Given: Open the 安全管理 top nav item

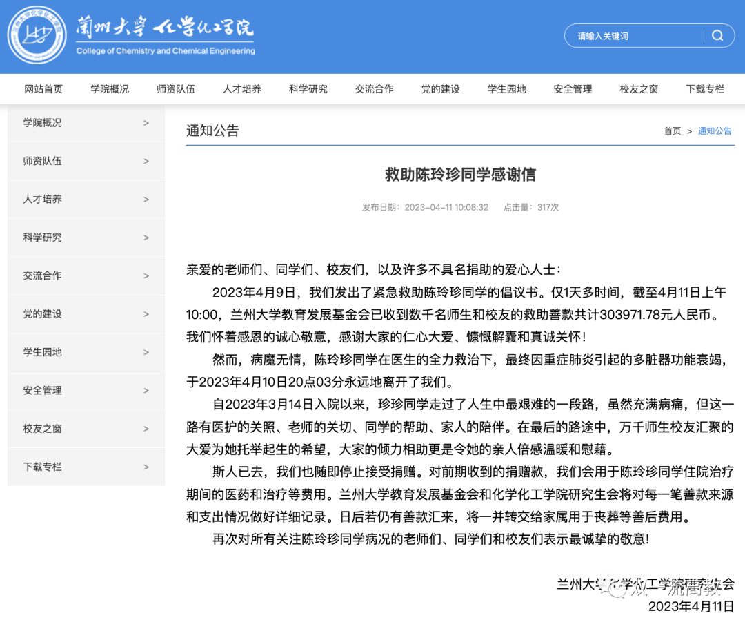Looking at the screenshot, I should [x=573, y=89].
